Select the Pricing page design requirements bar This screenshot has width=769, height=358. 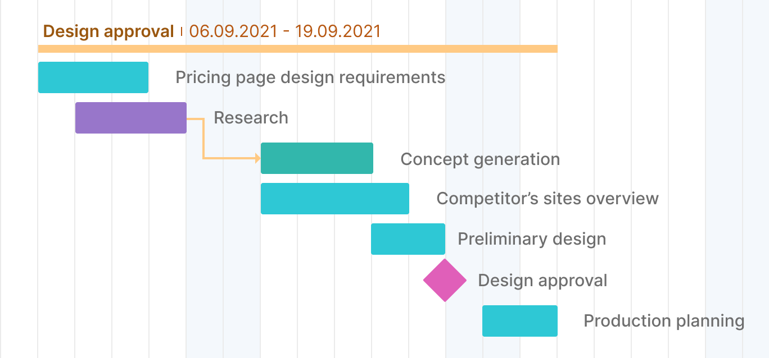tap(93, 77)
